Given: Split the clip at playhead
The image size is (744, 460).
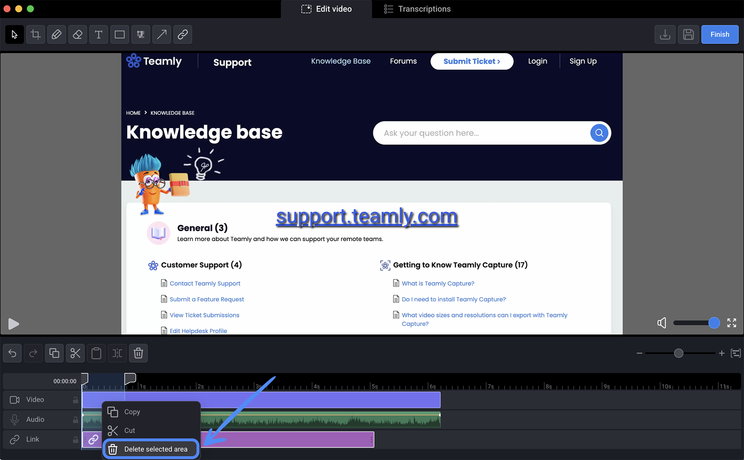Looking at the screenshot, I should click(117, 353).
